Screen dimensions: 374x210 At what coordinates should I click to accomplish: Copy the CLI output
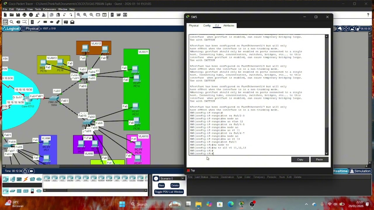click(x=300, y=160)
